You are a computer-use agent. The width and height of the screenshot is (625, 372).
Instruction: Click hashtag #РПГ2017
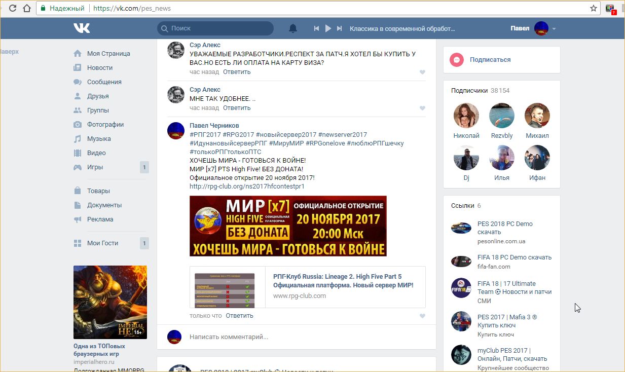click(205, 135)
